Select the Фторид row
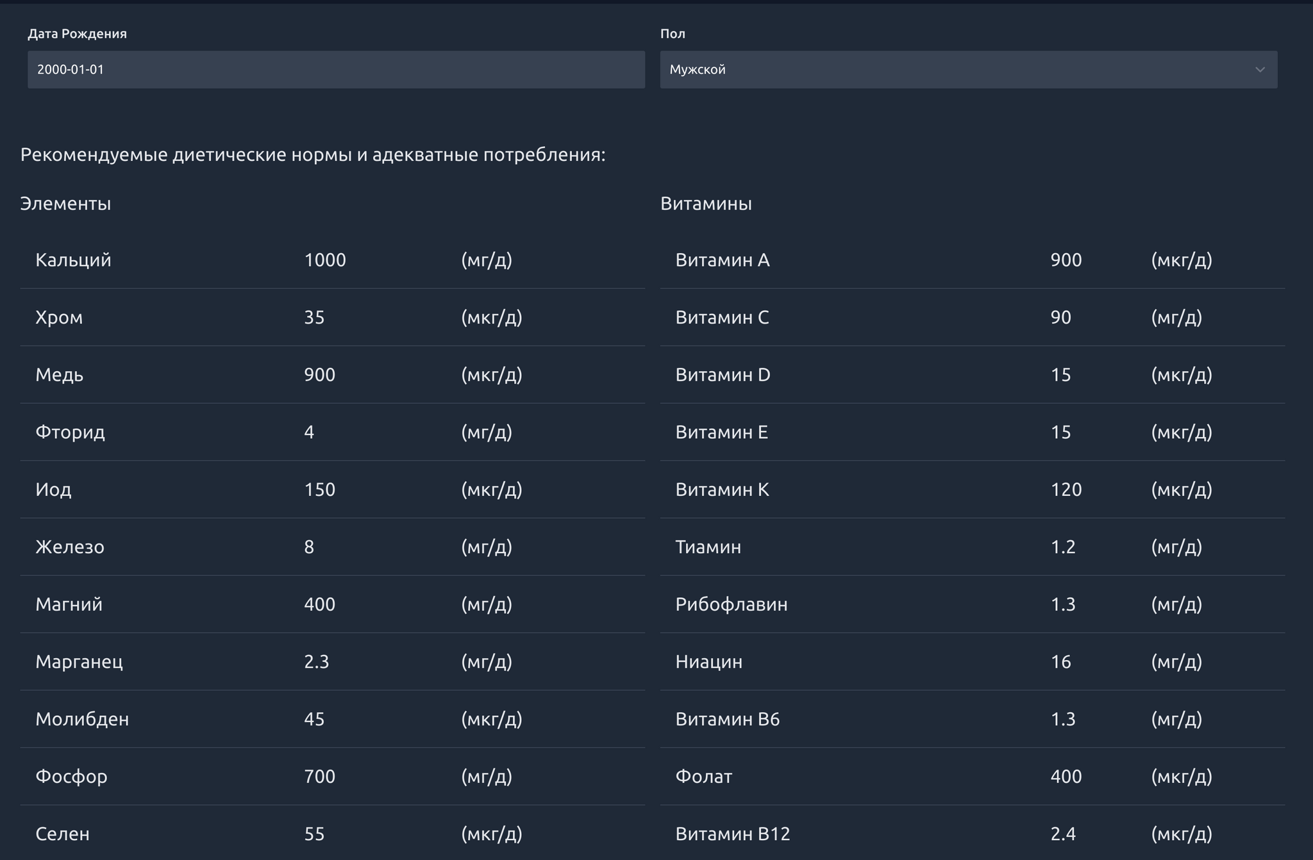The width and height of the screenshot is (1313, 860). click(70, 432)
